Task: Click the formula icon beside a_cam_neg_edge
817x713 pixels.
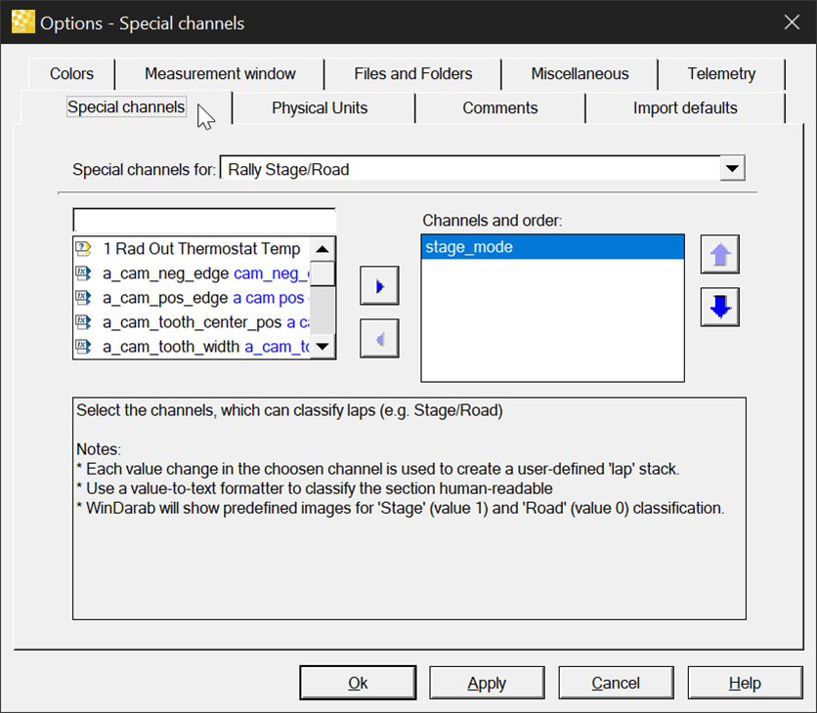Action: tap(83, 273)
